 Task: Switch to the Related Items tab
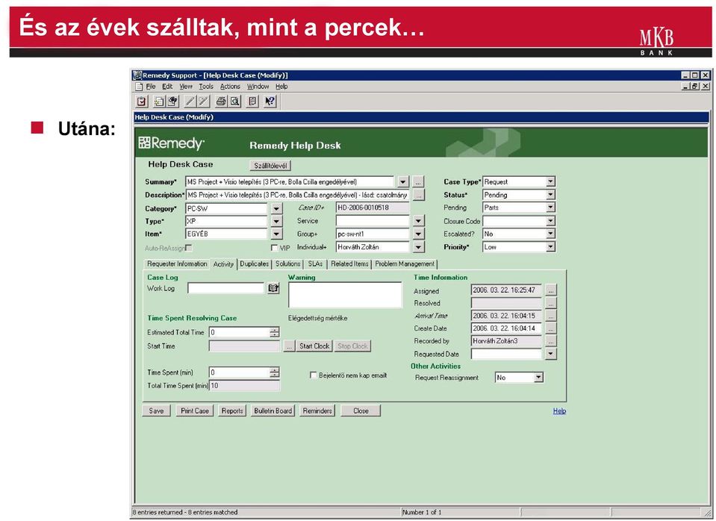click(x=349, y=264)
